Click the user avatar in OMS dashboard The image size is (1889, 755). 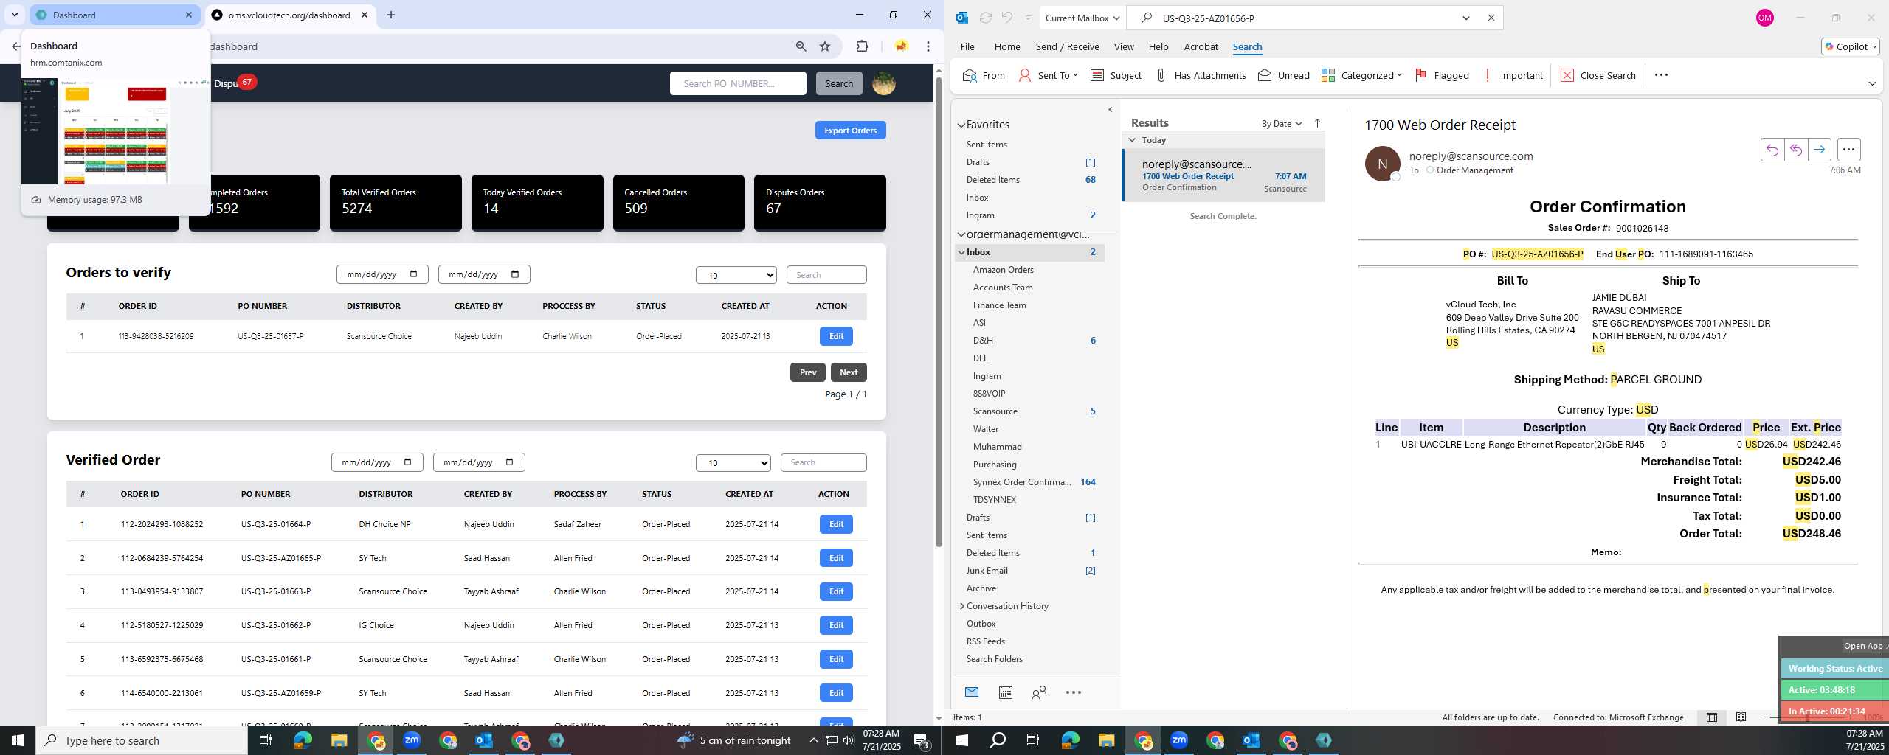point(884,83)
